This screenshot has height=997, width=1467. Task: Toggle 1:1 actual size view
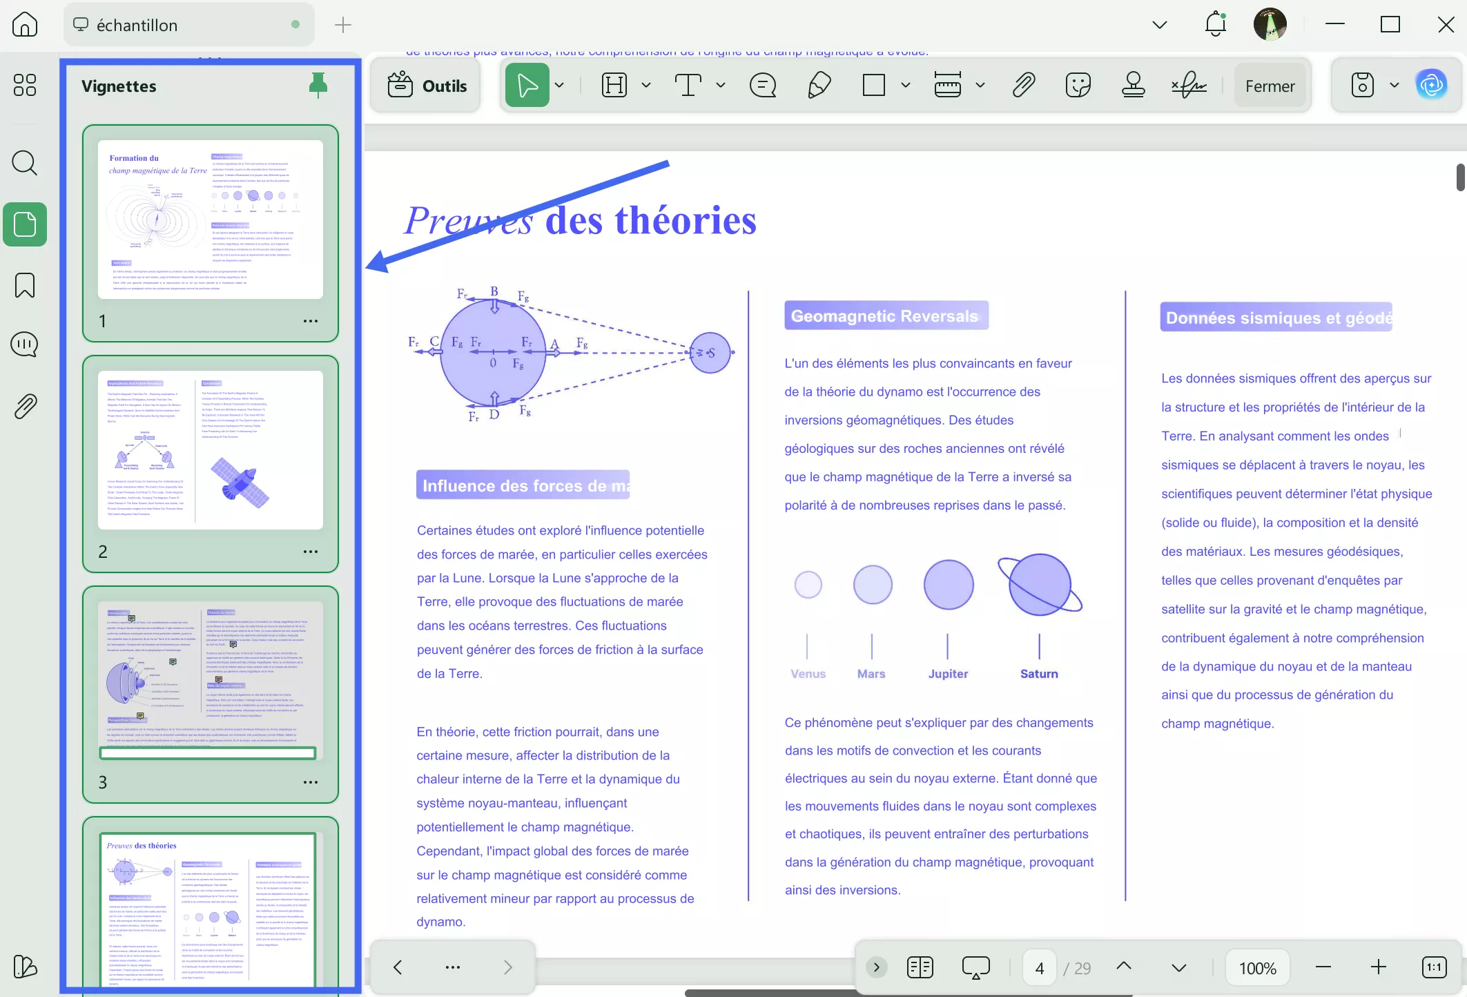(x=1434, y=967)
